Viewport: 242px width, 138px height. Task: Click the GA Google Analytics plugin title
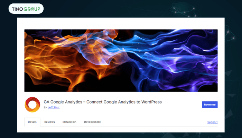[x=103, y=102]
